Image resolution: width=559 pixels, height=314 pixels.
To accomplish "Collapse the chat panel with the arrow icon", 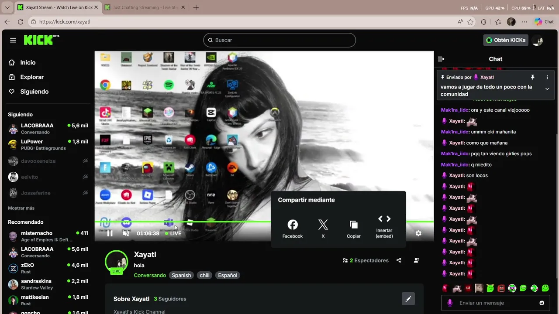I will [441, 59].
